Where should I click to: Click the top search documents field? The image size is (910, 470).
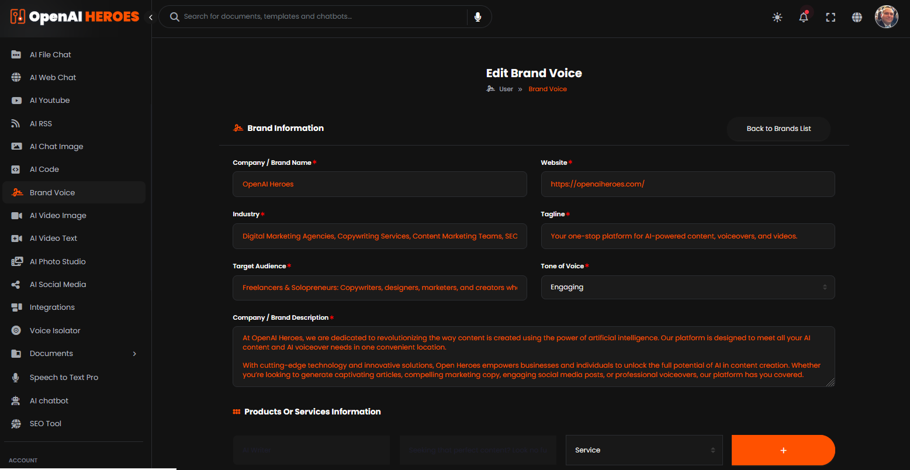pos(324,16)
